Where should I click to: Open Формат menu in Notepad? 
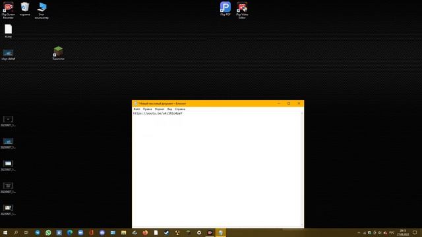pos(160,109)
